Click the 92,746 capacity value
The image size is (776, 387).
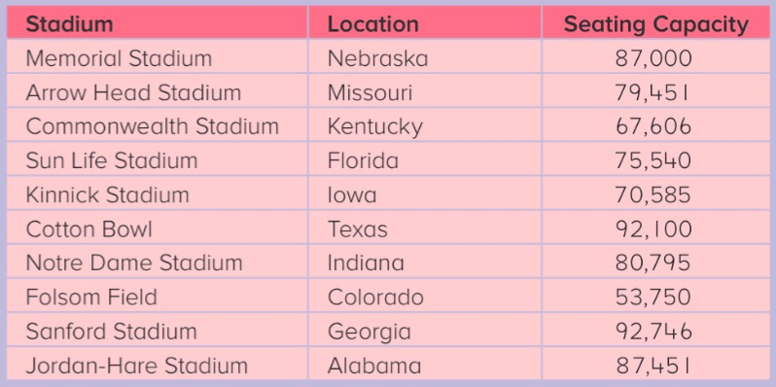(x=653, y=331)
